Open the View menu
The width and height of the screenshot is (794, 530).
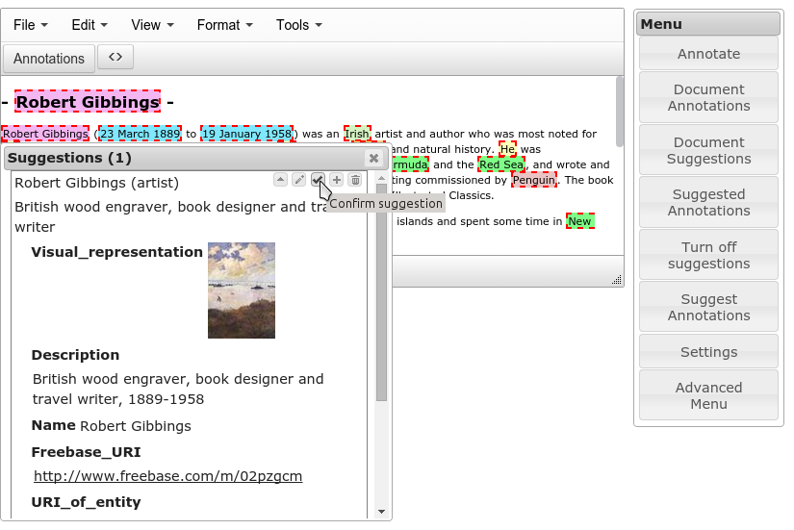coord(152,25)
